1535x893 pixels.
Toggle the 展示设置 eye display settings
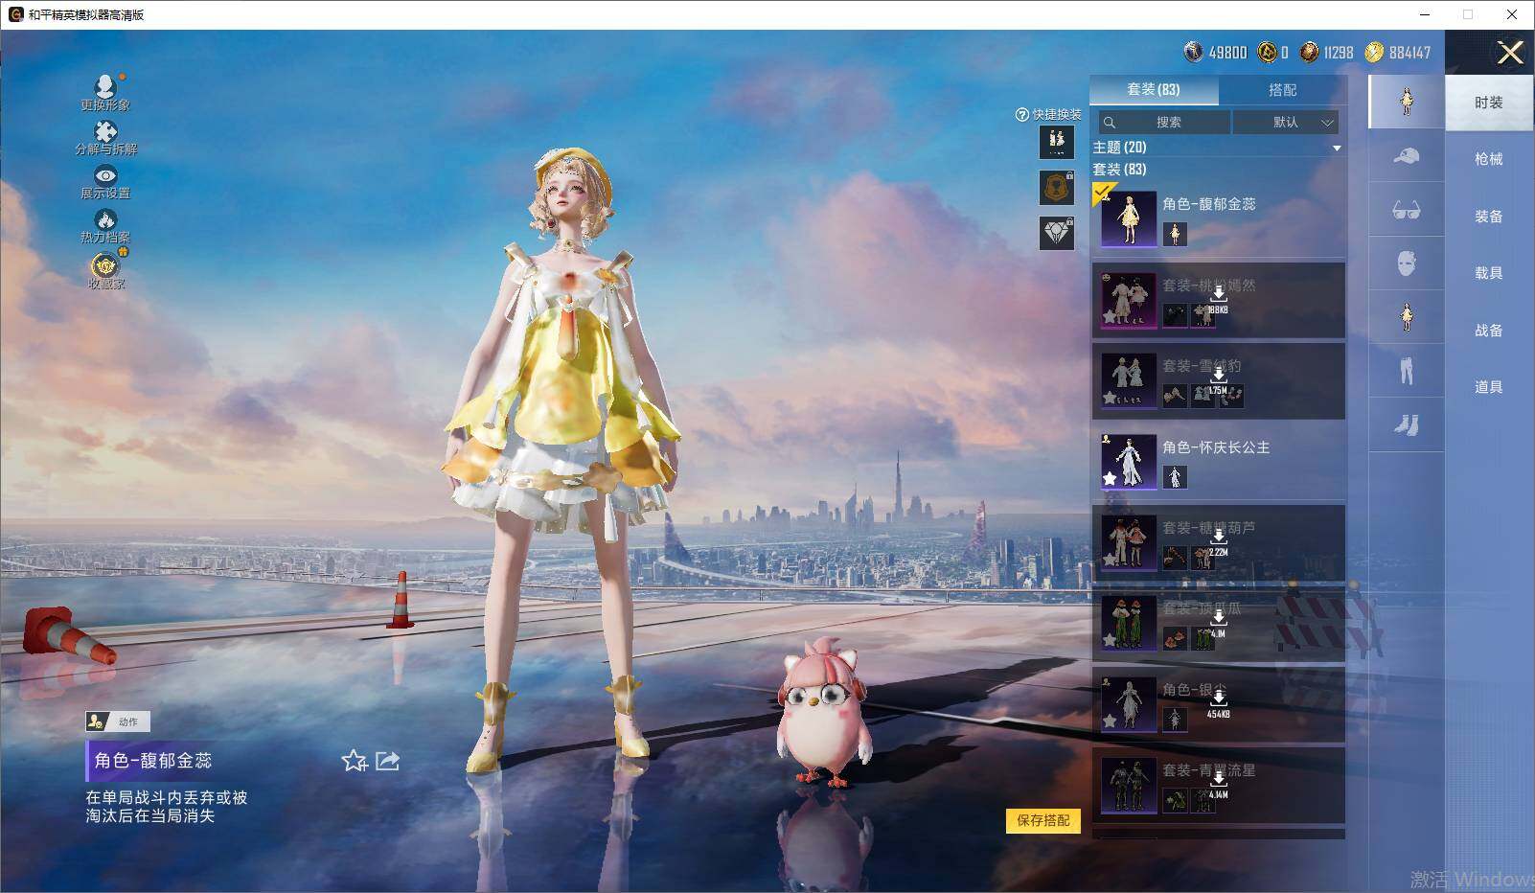click(105, 182)
